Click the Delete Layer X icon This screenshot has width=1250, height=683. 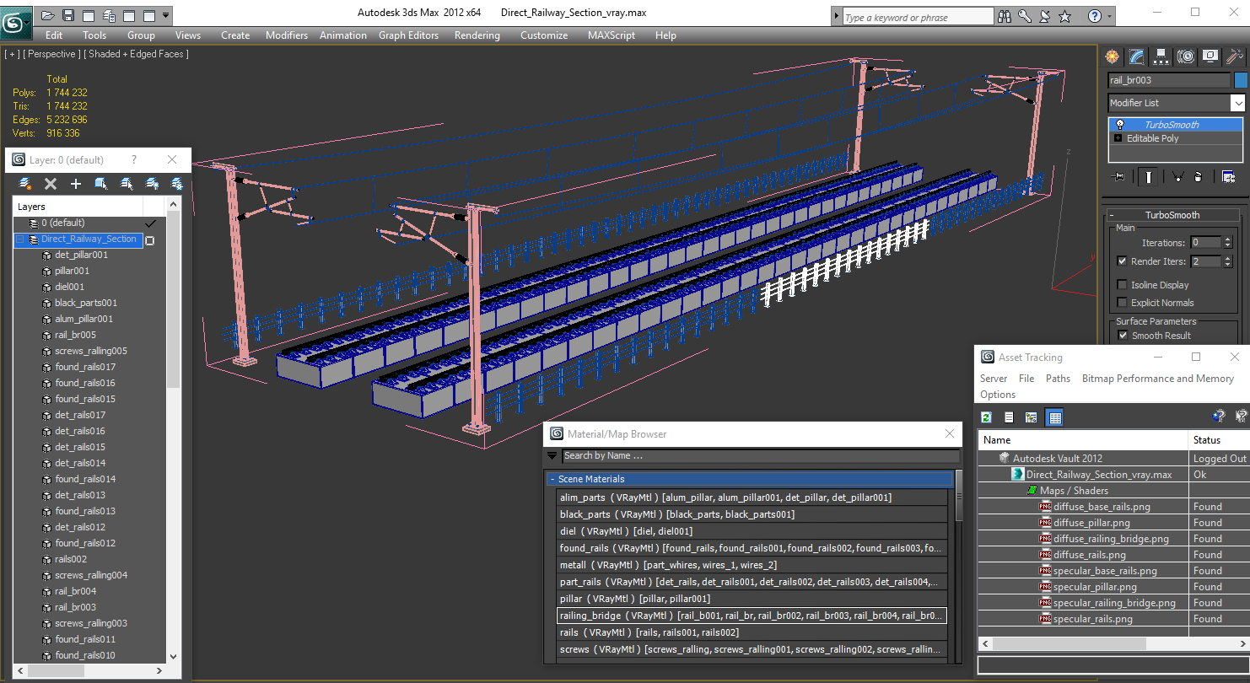(x=51, y=184)
